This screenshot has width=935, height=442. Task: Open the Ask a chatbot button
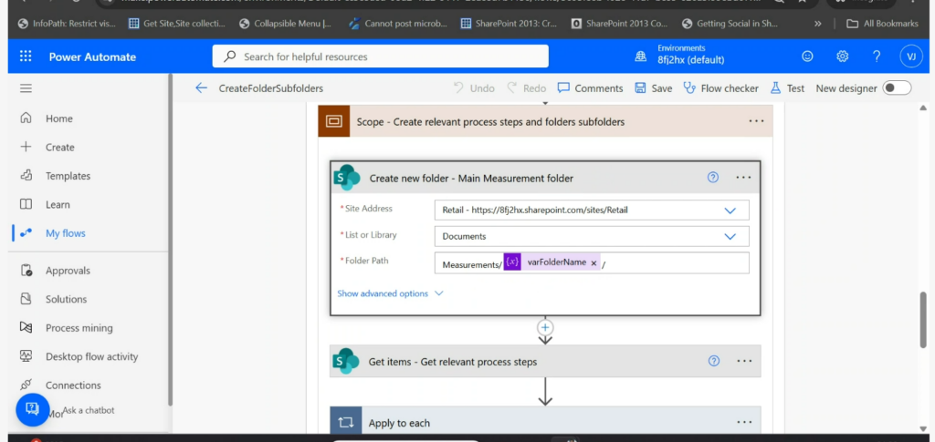[32, 410]
